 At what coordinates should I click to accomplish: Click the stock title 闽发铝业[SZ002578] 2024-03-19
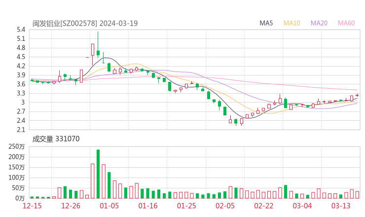click(85, 23)
